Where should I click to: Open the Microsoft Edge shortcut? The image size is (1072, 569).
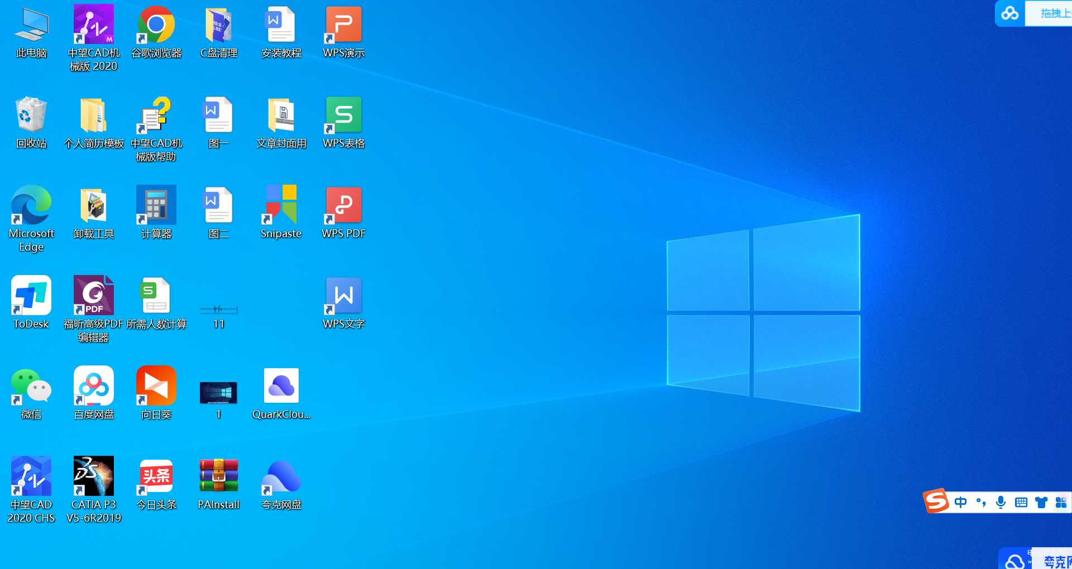[31, 218]
